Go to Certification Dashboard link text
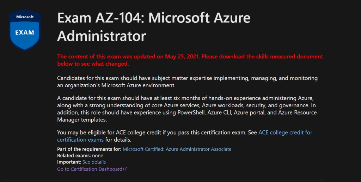Image resolution: width=361 pixels, height=182 pixels. click(x=90, y=169)
